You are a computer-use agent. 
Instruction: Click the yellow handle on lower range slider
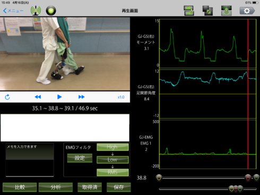coord(231,189)
